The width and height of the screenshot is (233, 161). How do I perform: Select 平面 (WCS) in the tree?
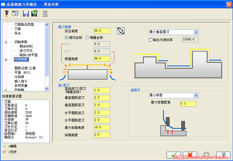pos(22,73)
